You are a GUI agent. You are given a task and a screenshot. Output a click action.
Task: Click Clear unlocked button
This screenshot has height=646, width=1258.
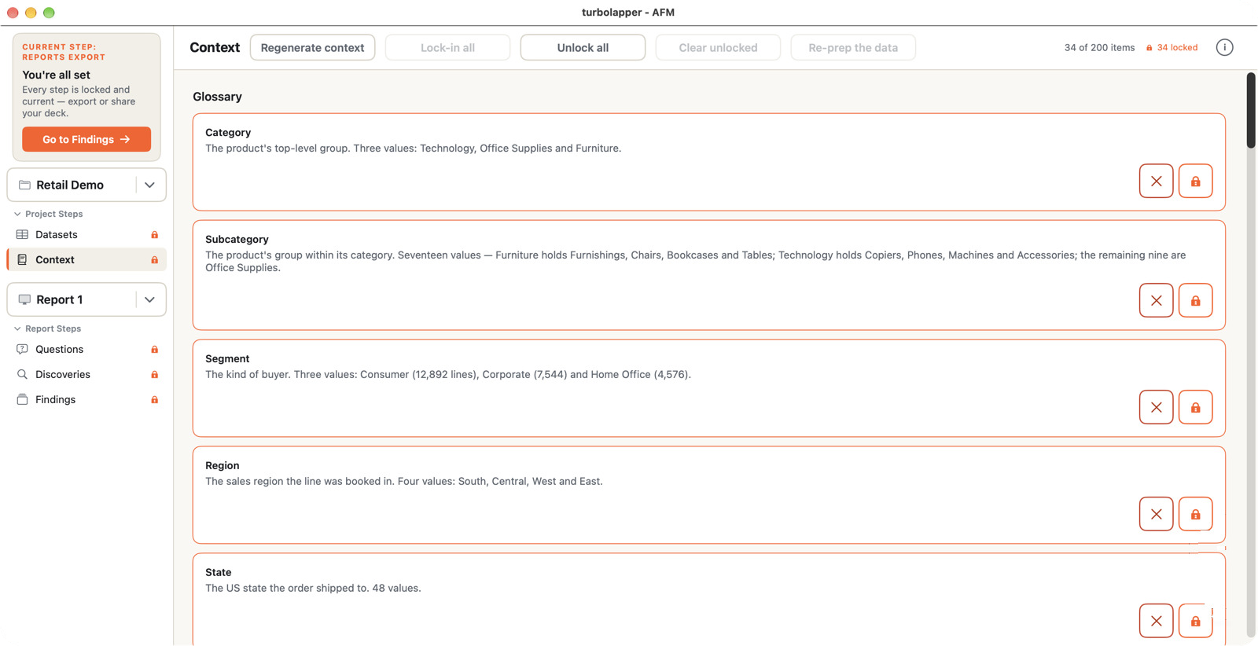pos(718,47)
